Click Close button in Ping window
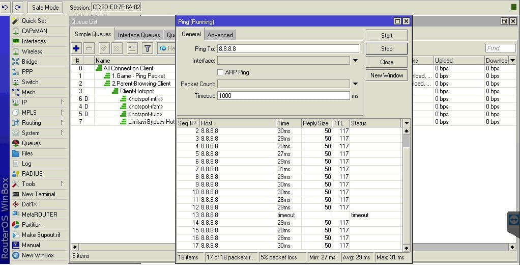Screen dimensions: 520x265 point(387,62)
